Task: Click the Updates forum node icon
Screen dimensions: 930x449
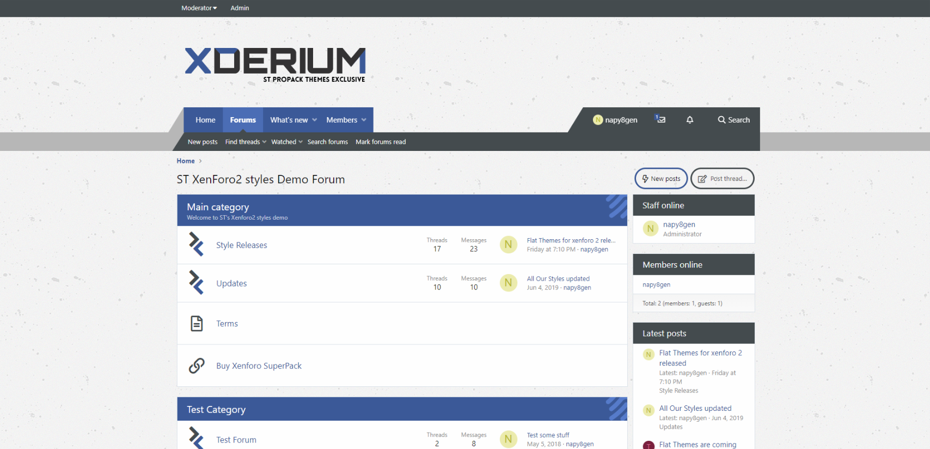Action: [196, 282]
